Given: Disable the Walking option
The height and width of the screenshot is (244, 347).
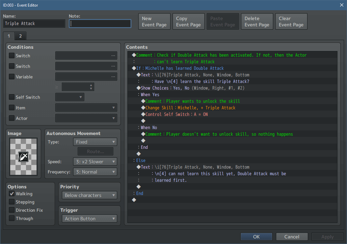Looking at the screenshot, I should click(x=12, y=194).
